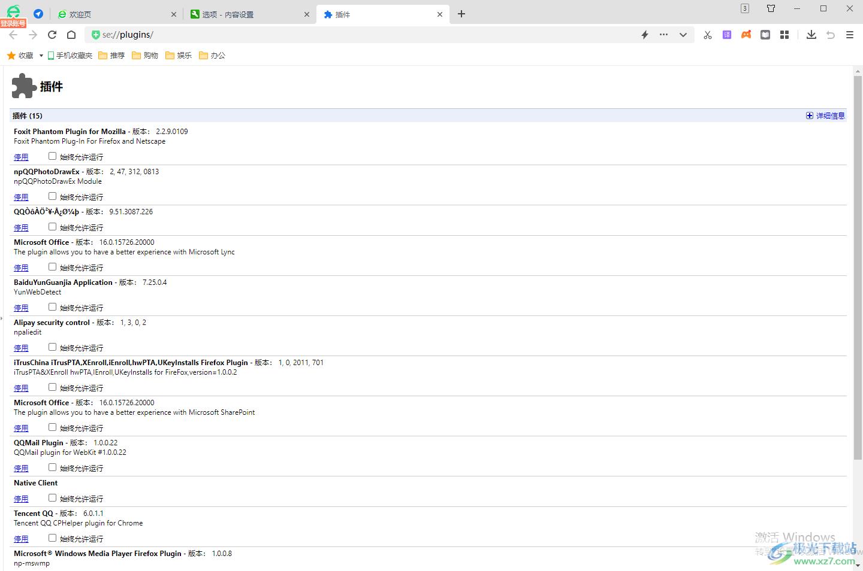Disable Microsoft Office Lync plugin via 停用
Image resolution: width=863 pixels, height=571 pixels.
(x=21, y=268)
